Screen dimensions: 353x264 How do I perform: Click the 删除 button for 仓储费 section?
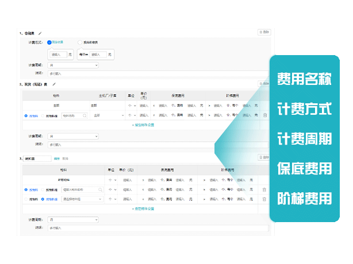pyautogui.click(x=264, y=33)
